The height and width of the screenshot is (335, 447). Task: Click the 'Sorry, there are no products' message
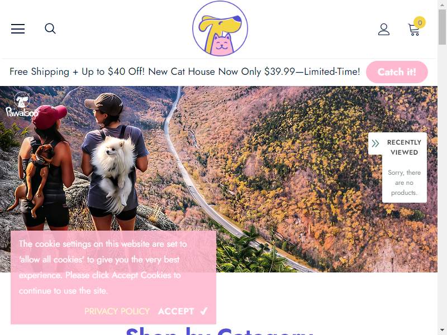[404, 183]
